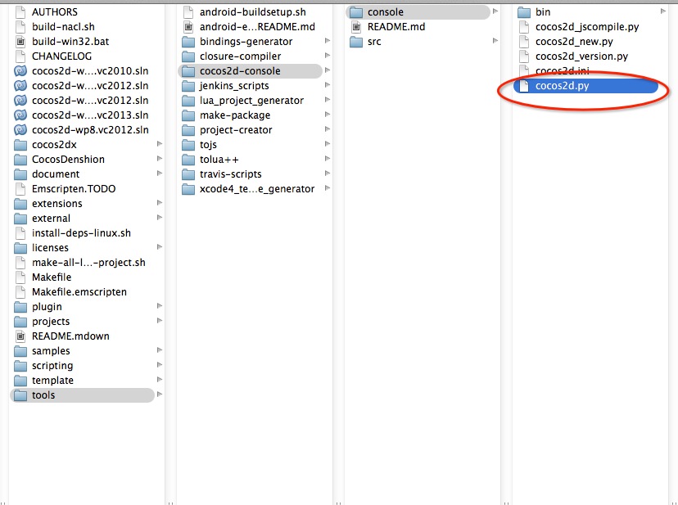
Task: Expand the tojs folder arrow
Action: coord(328,143)
